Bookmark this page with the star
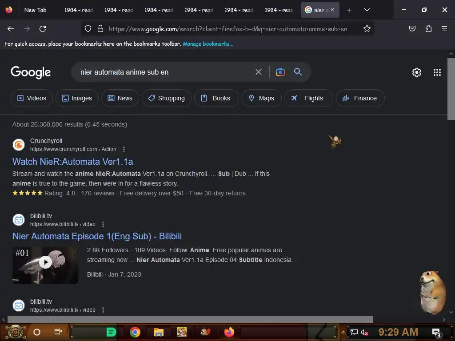Image resolution: width=455 pixels, height=341 pixels. 367,28
